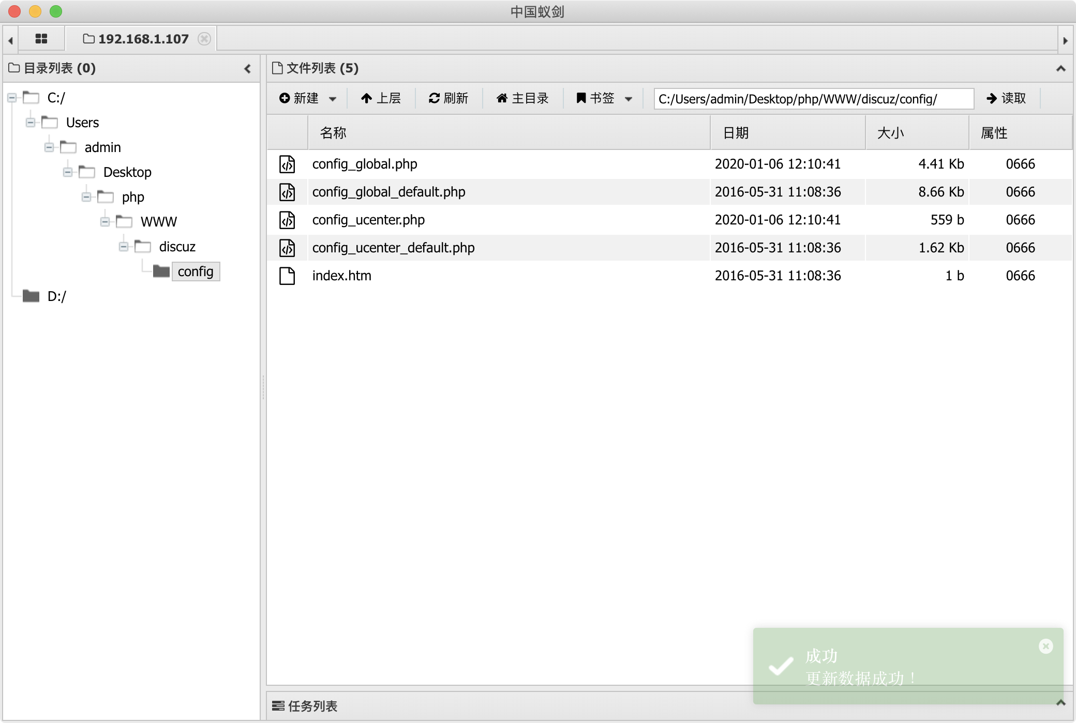Sort by 属性 column header
The image size is (1076, 723).
(x=1020, y=133)
